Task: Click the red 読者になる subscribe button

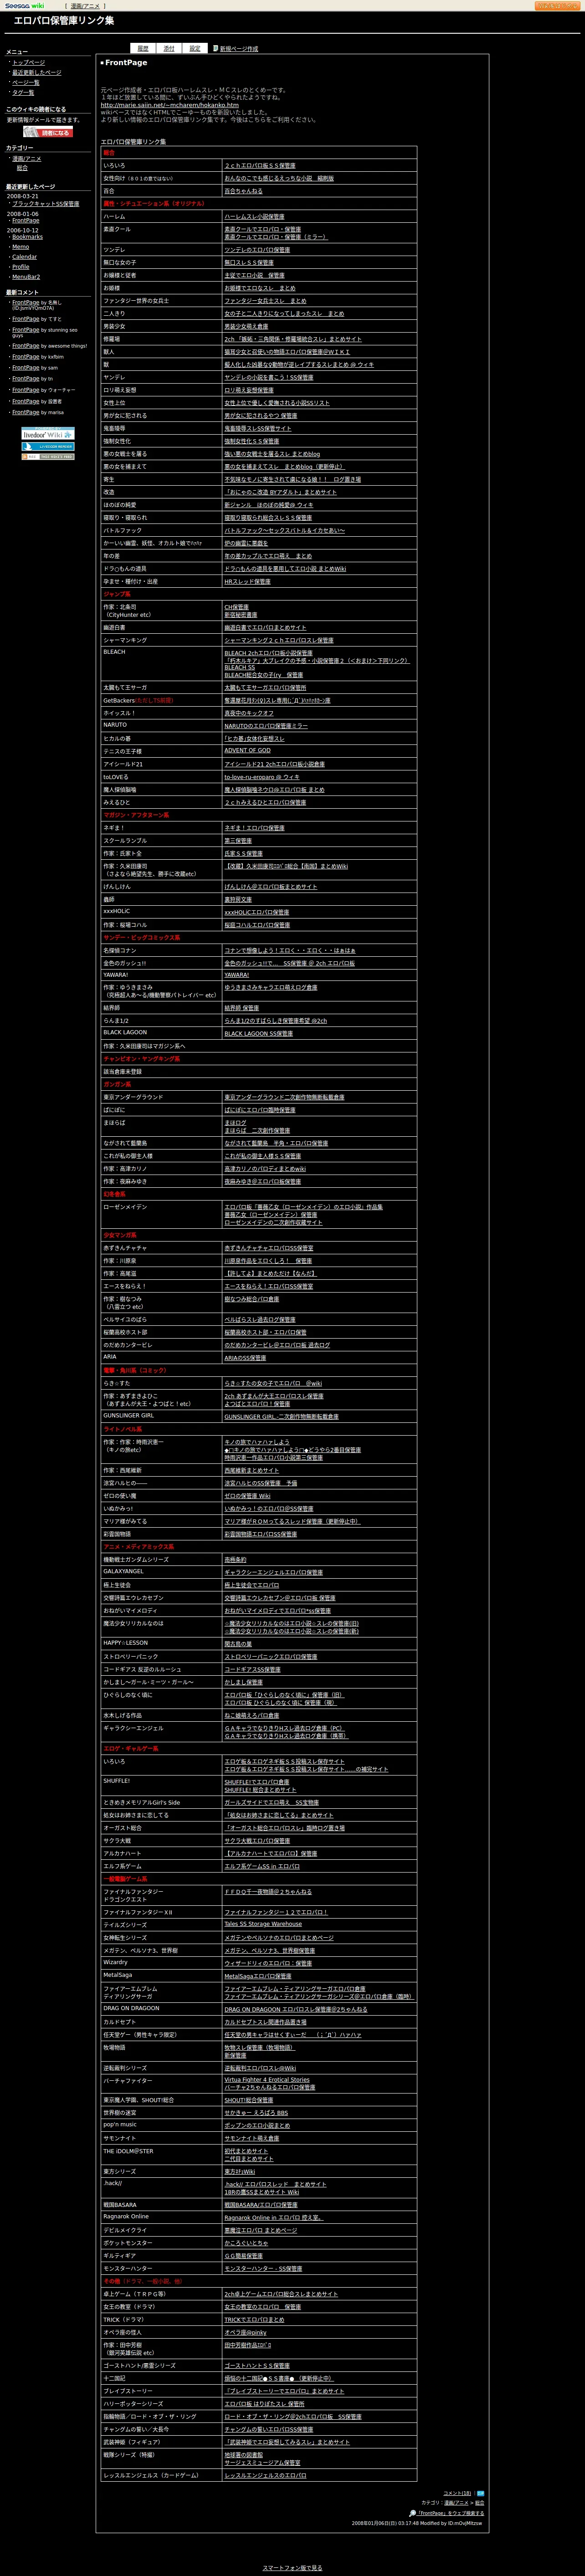Action: tap(48, 132)
